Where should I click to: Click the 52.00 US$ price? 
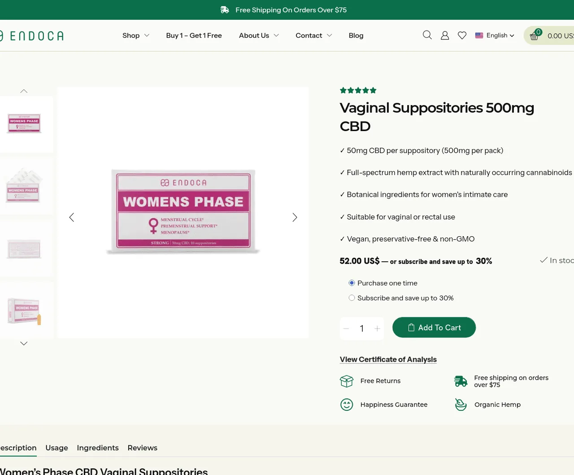(360, 261)
